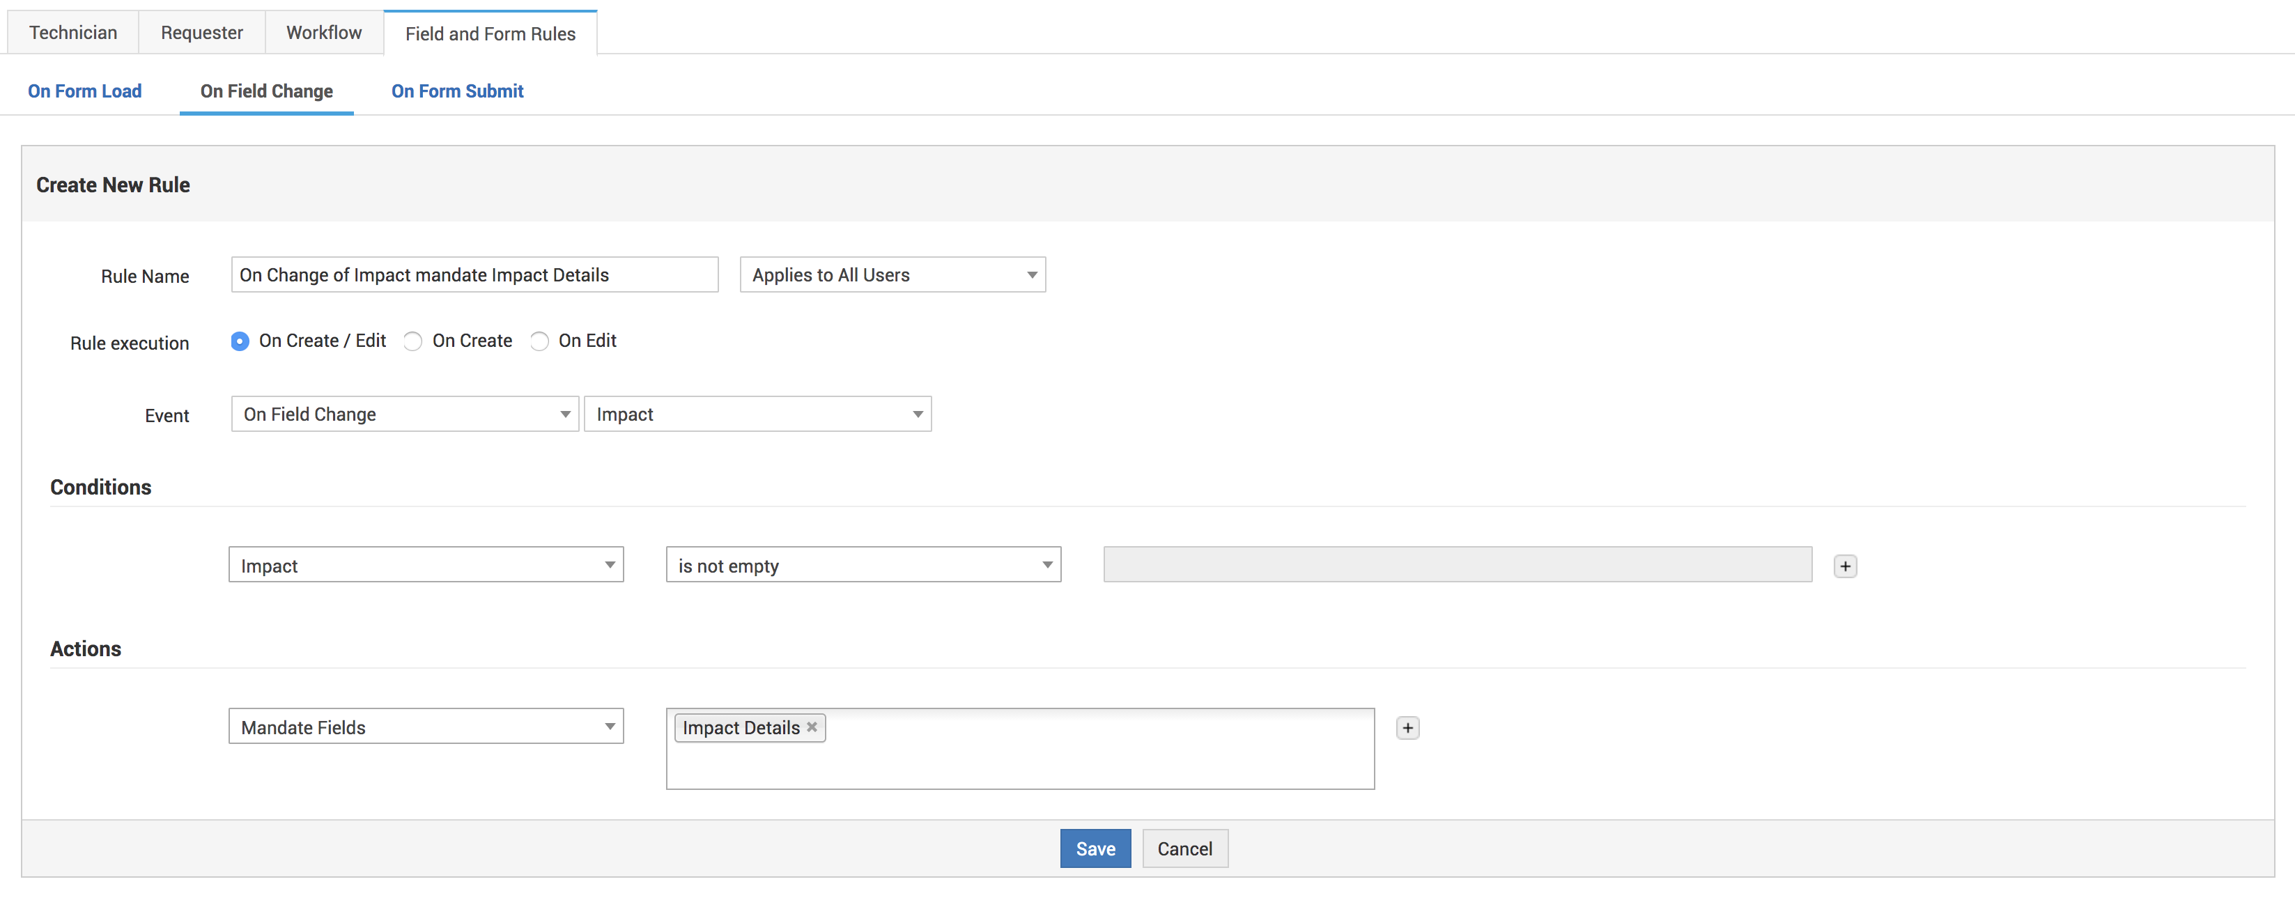The width and height of the screenshot is (2295, 900).
Task: Expand the is not empty operator dropdown
Action: point(863,565)
